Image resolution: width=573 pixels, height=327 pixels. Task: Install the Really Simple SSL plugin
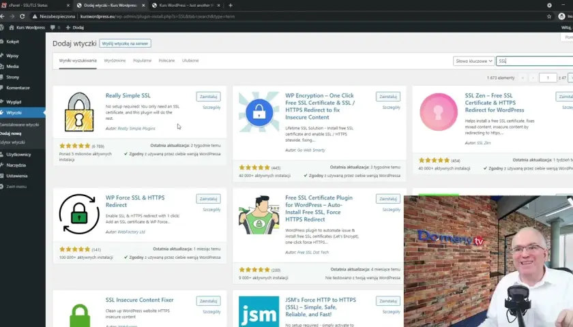(208, 97)
